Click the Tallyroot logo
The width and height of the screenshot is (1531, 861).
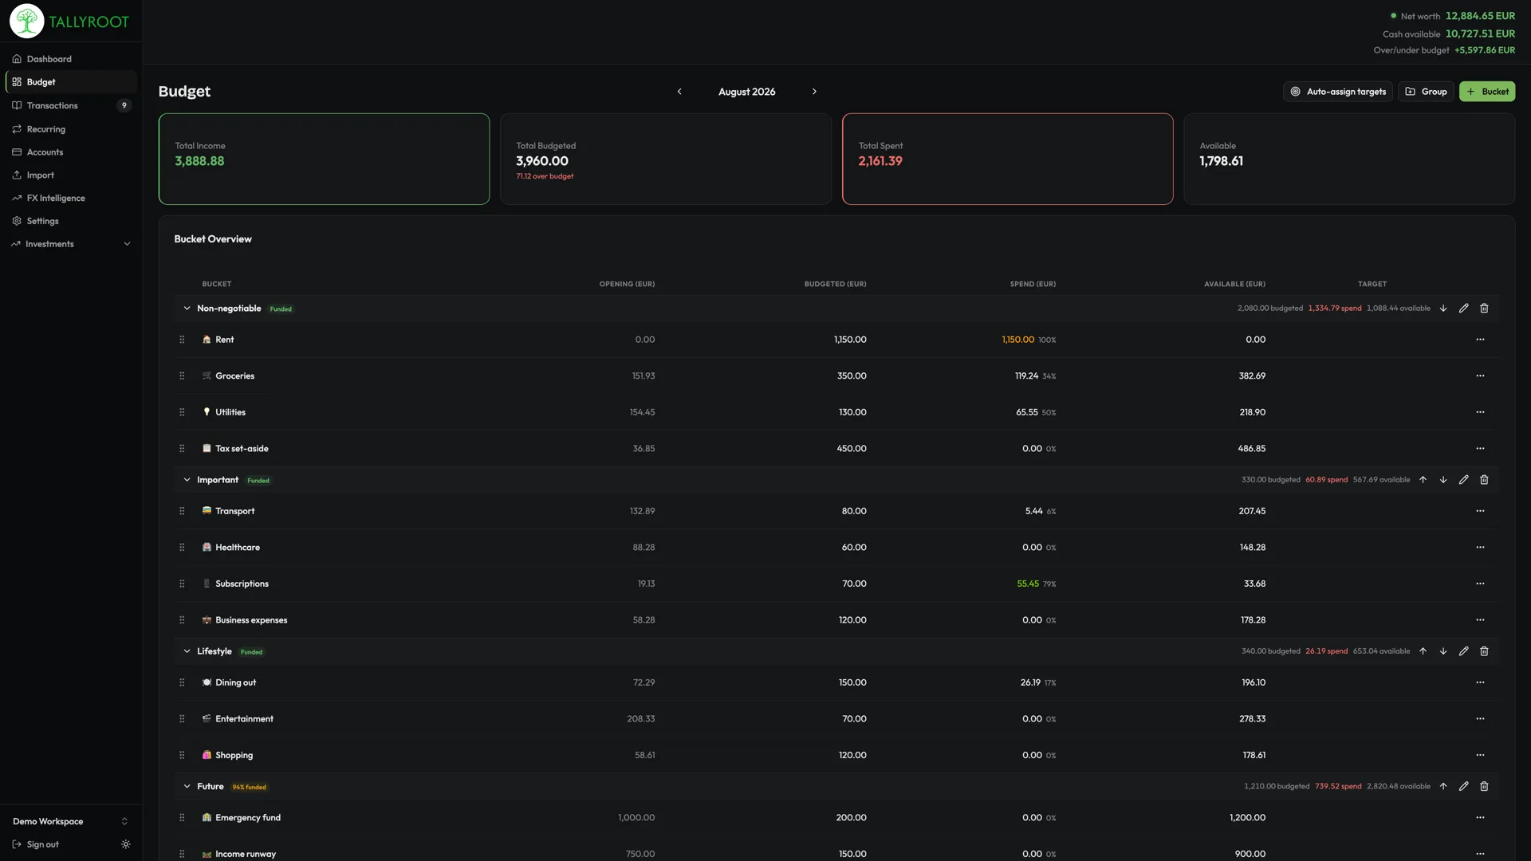69,22
